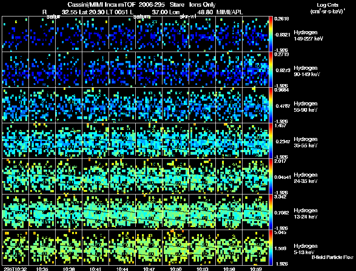Open the 149-227 keV image panel at 10:56
This screenshot has width=356, height=271.
(229, 34)
